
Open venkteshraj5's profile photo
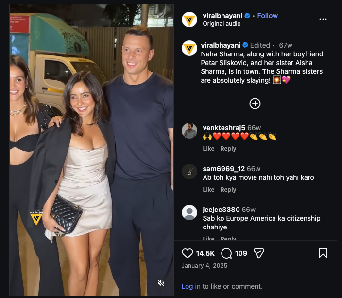pos(189,131)
